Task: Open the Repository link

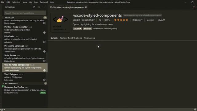Action: click(x=138, y=20)
